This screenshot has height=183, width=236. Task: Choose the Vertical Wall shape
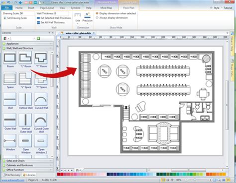click(x=25, y=99)
